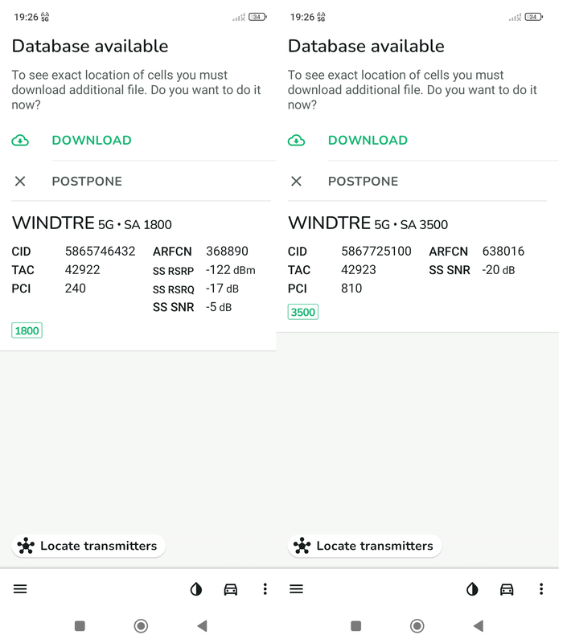
Task: Select CID value 5865746432
Action: click(x=100, y=251)
